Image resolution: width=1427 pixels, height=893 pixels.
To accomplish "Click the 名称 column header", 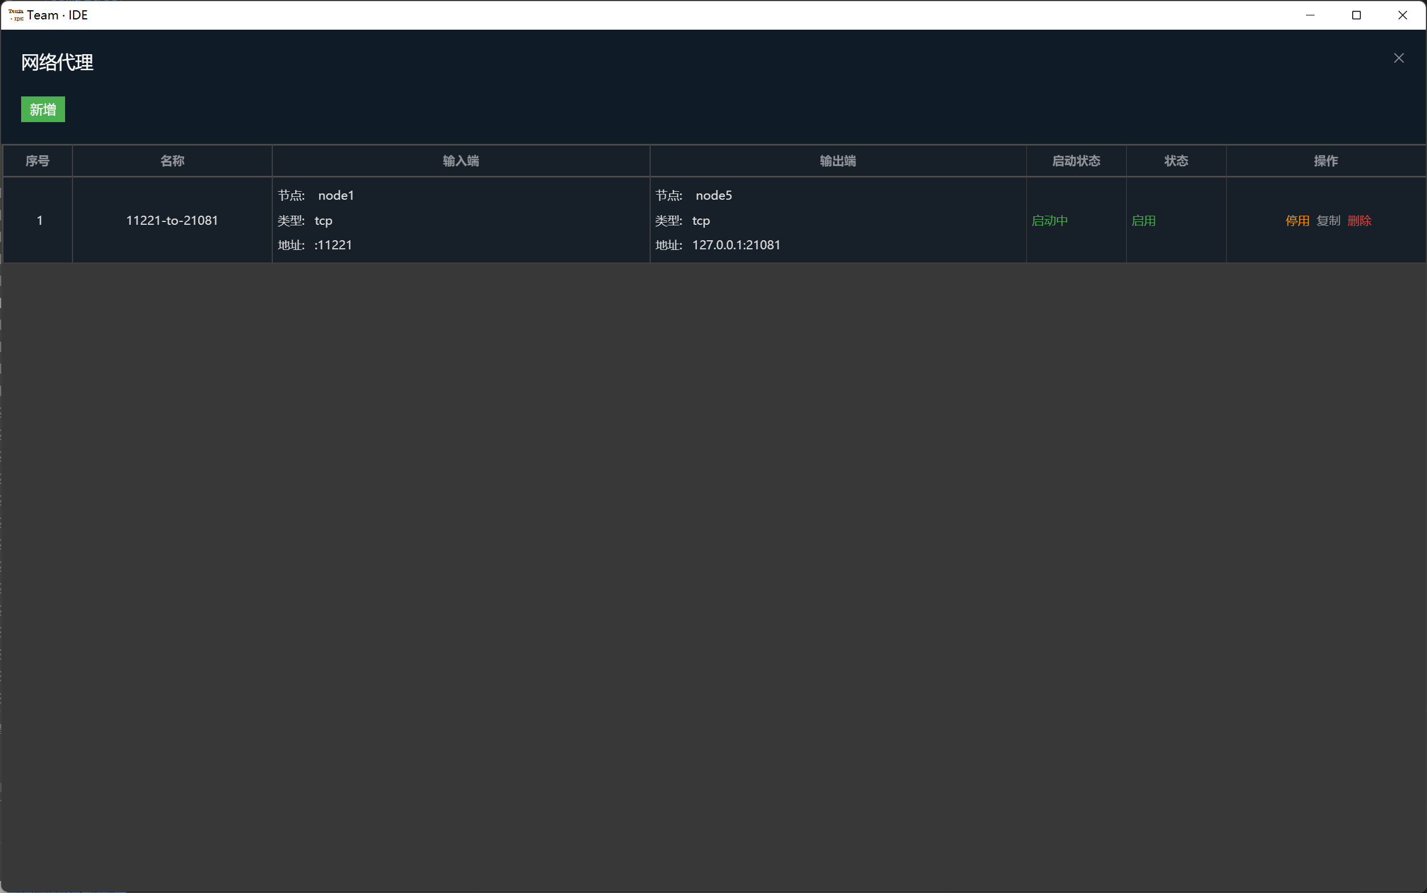I will click(x=172, y=161).
